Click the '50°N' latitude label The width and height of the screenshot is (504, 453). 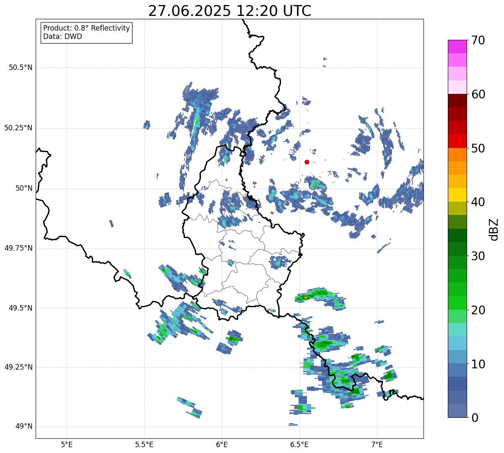tap(24, 188)
